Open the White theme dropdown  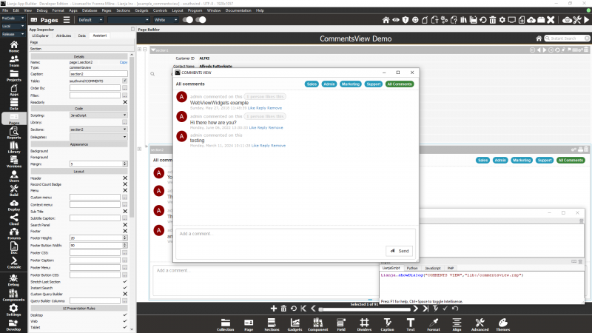tap(165, 20)
